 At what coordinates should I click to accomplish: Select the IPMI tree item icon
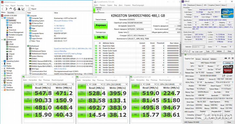[x=7, y=27]
